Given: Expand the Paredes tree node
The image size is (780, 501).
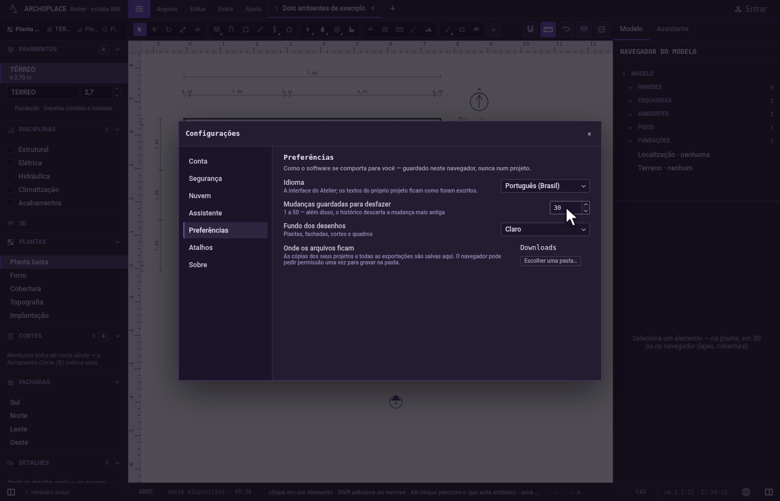Looking at the screenshot, I should [631, 87].
